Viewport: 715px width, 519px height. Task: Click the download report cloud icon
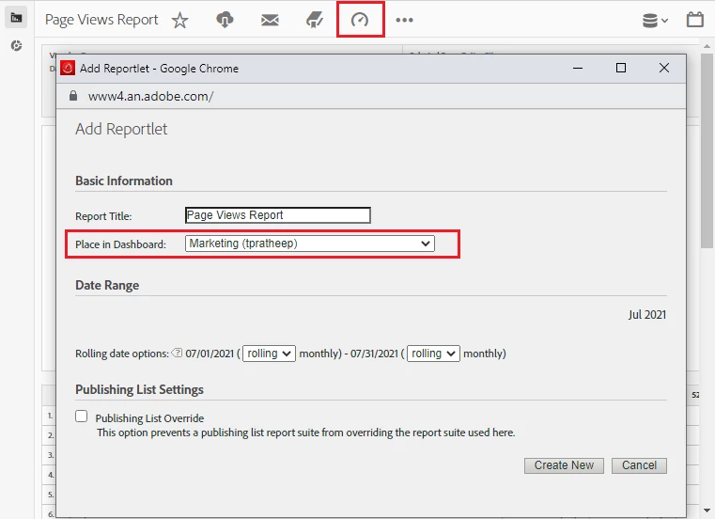[225, 20]
